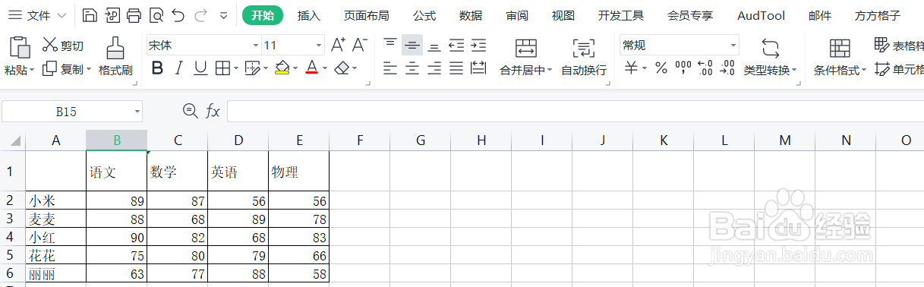
Task: Click the draw border pencil icon
Action: coord(253,69)
